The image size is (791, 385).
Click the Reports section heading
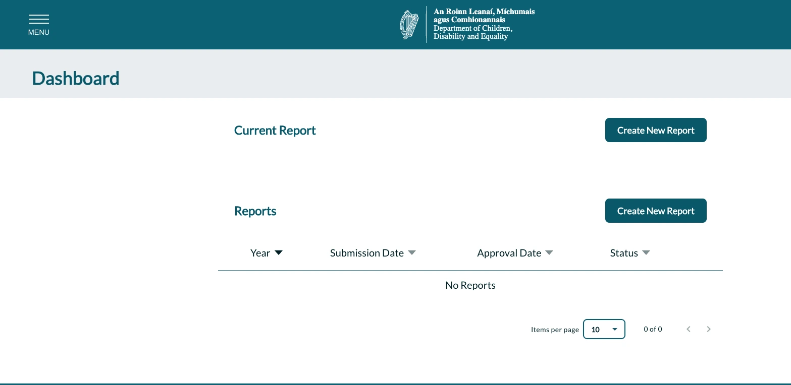pyautogui.click(x=255, y=211)
